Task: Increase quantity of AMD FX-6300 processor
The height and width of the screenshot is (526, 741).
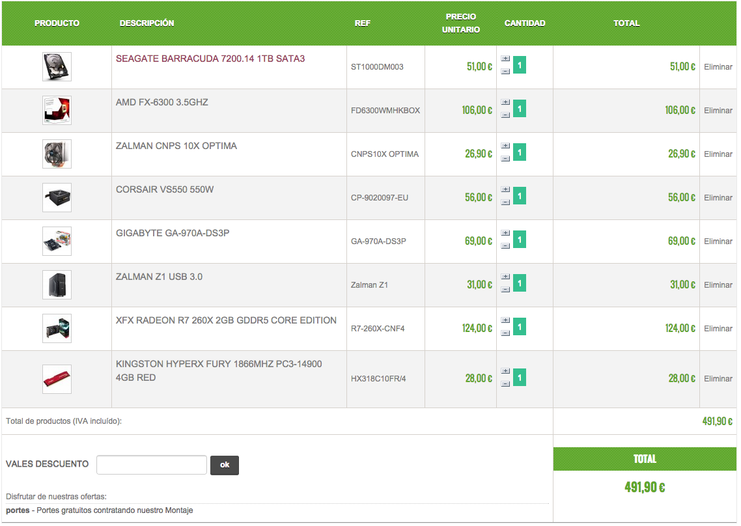Action: (505, 102)
